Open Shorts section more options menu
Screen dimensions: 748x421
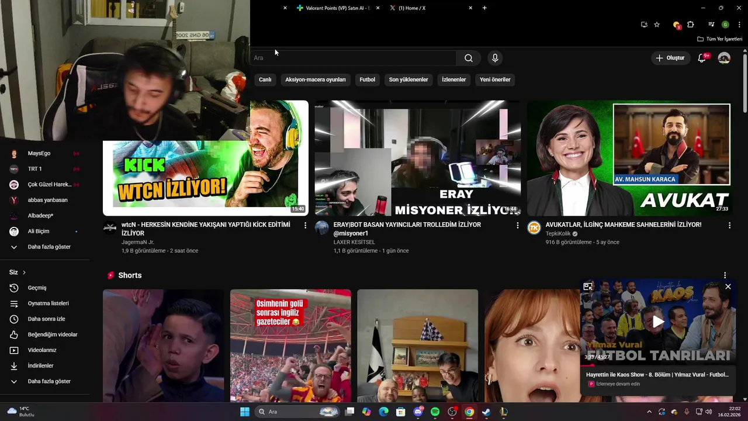(725, 275)
